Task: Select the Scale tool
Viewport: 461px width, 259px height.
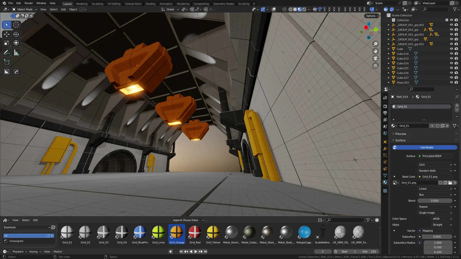Action: (x=7, y=43)
